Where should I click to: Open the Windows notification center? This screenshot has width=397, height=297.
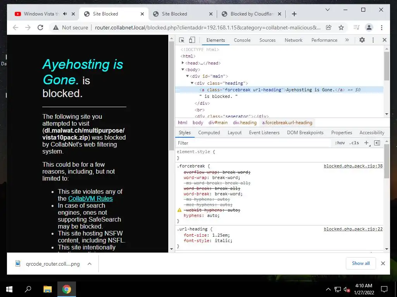coord(384,289)
